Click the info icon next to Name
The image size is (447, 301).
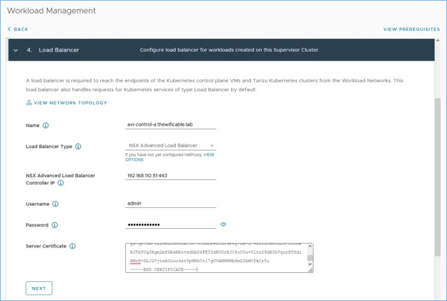(x=45, y=126)
